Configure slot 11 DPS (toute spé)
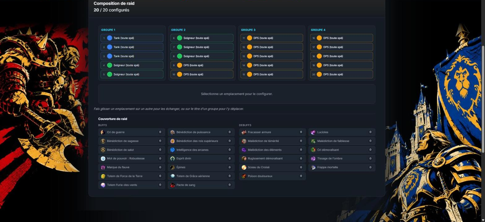The width and height of the screenshot is (485, 222). [x=272, y=38]
